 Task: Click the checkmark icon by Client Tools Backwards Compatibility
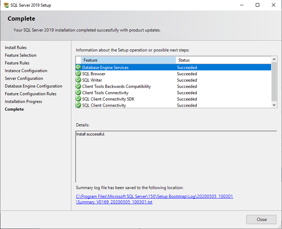coord(78,86)
